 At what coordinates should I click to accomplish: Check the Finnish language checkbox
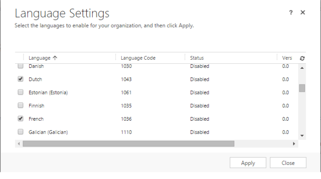(21, 106)
